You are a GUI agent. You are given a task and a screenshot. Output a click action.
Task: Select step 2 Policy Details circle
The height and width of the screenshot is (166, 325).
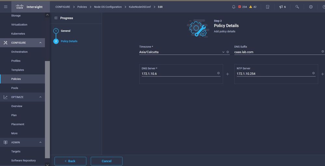click(56, 41)
